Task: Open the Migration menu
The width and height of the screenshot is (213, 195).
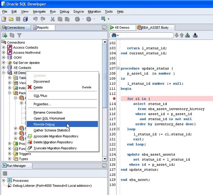Action: coord(94,12)
